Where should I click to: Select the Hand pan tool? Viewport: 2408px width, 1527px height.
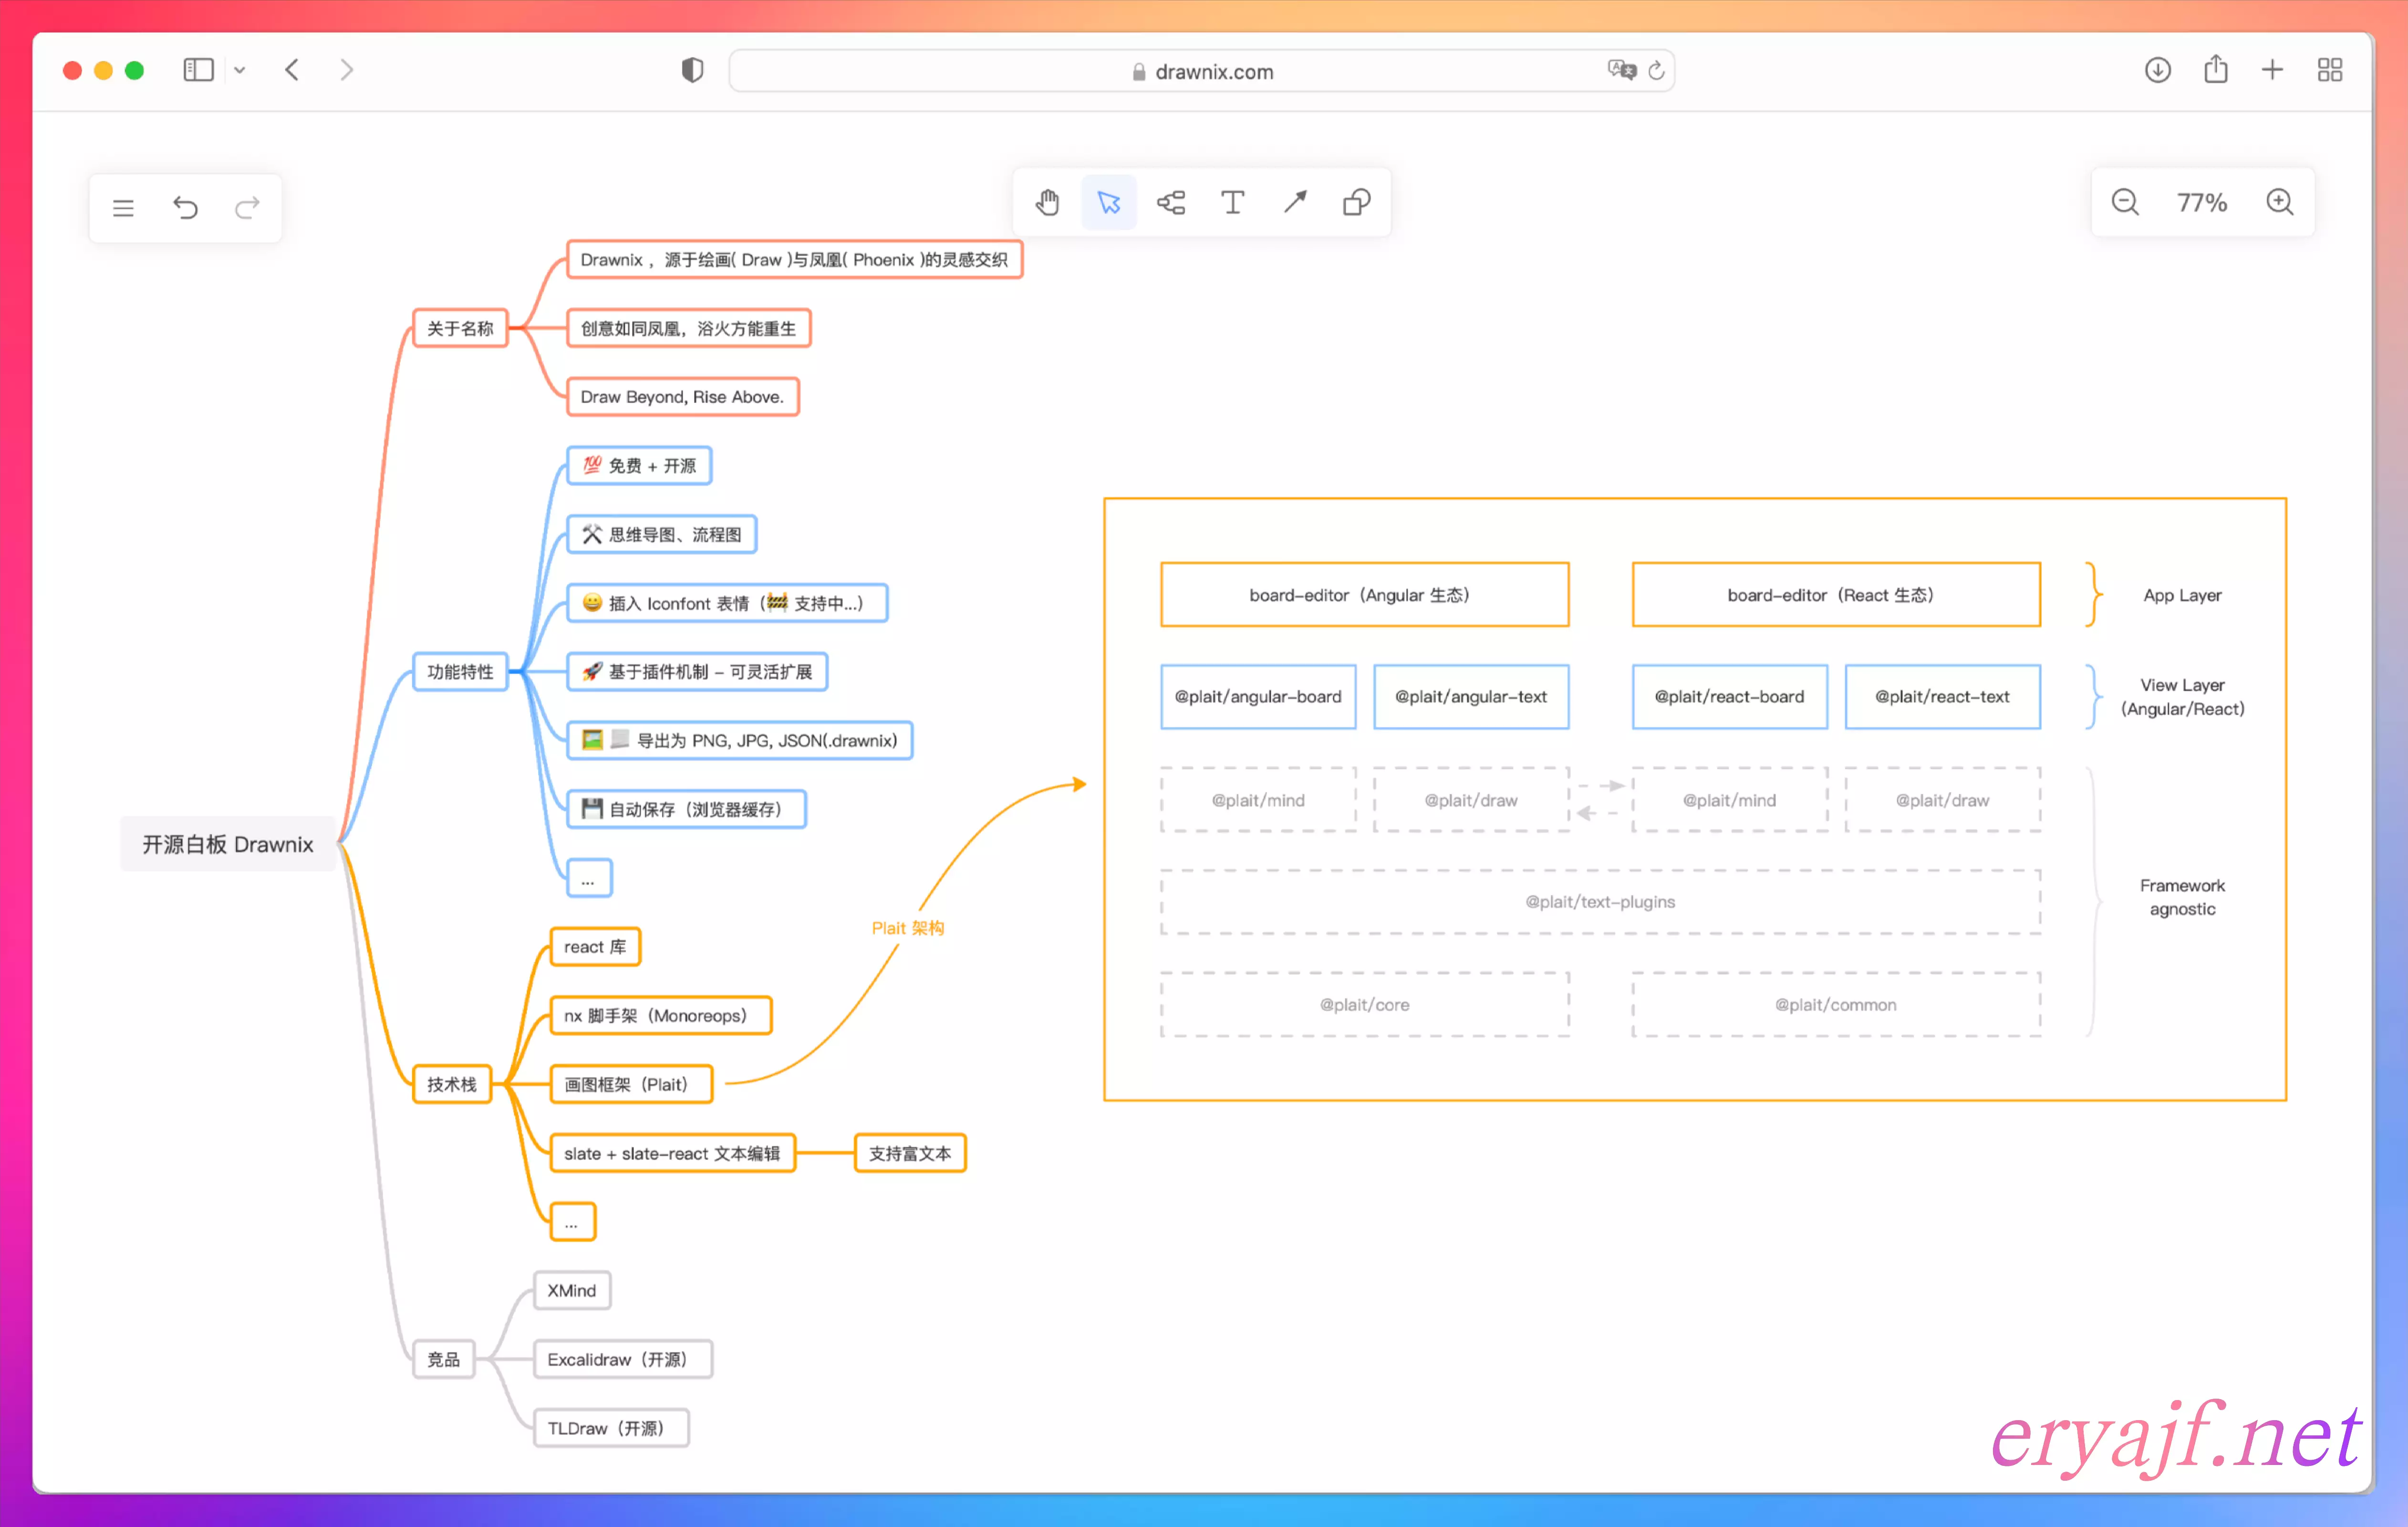pos(1047,202)
